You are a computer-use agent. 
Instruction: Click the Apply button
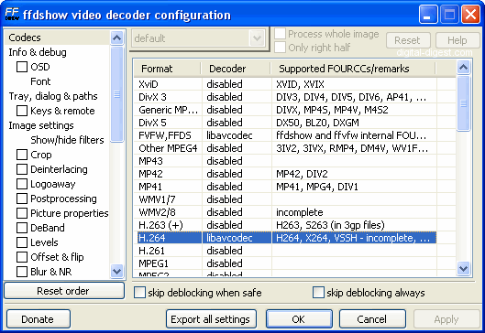[x=446, y=319]
